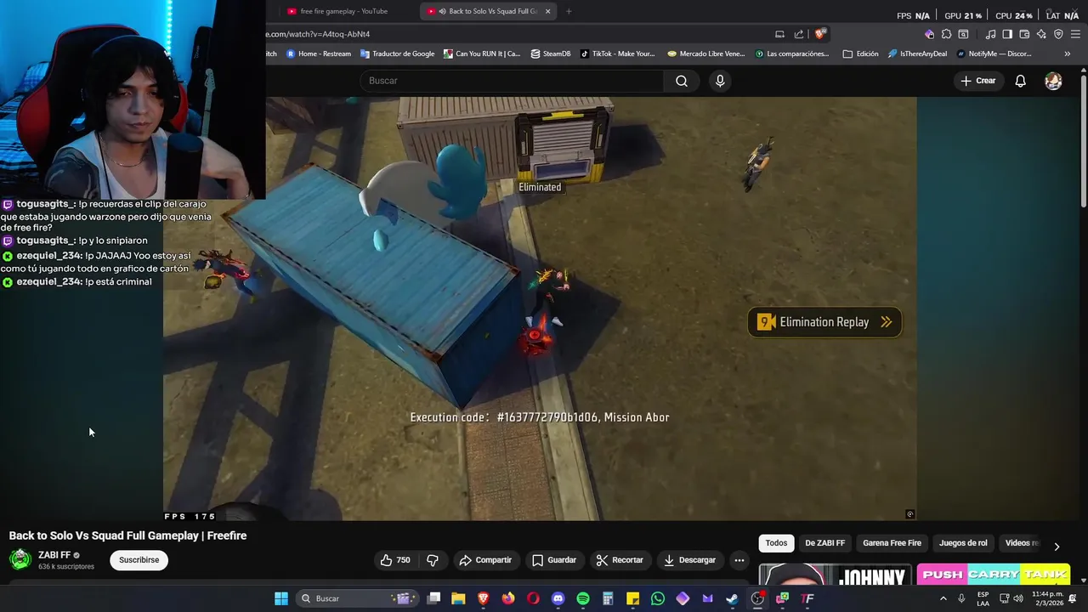This screenshot has height=612, width=1088.
Task: Open Opera from taskbar
Action: (x=533, y=598)
